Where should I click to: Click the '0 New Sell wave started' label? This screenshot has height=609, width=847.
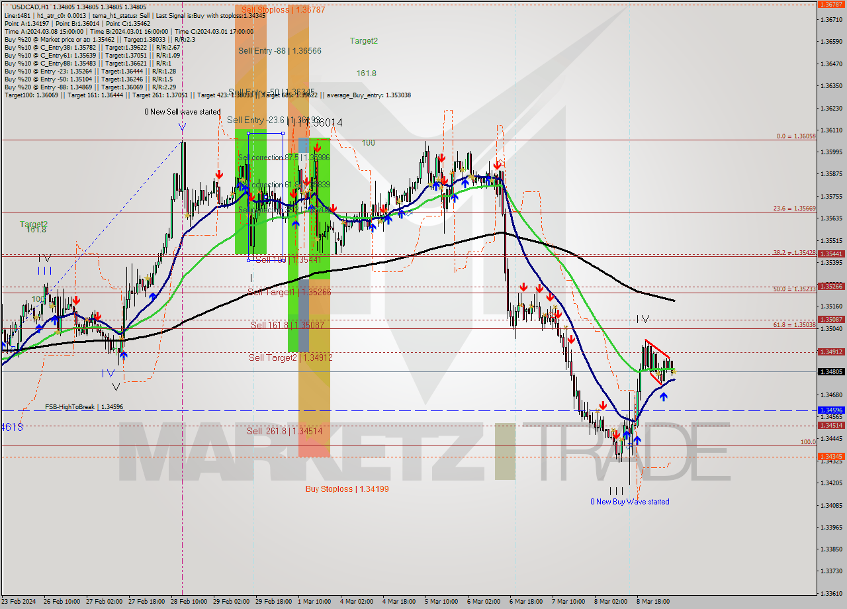pos(183,112)
